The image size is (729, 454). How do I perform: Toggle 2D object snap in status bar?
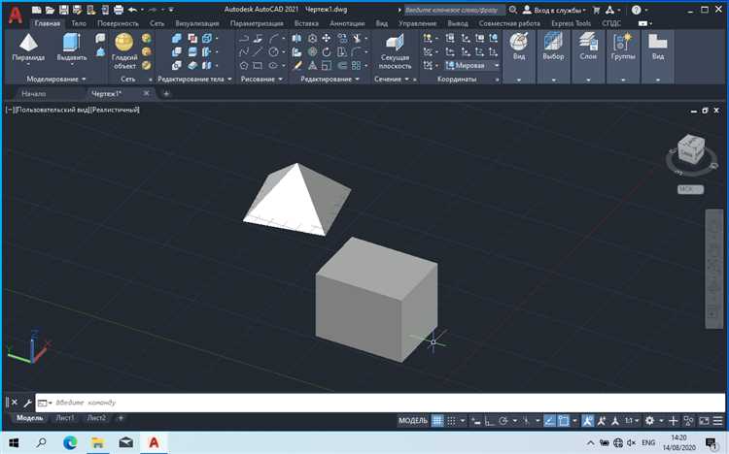pyautogui.click(x=564, y=421)
